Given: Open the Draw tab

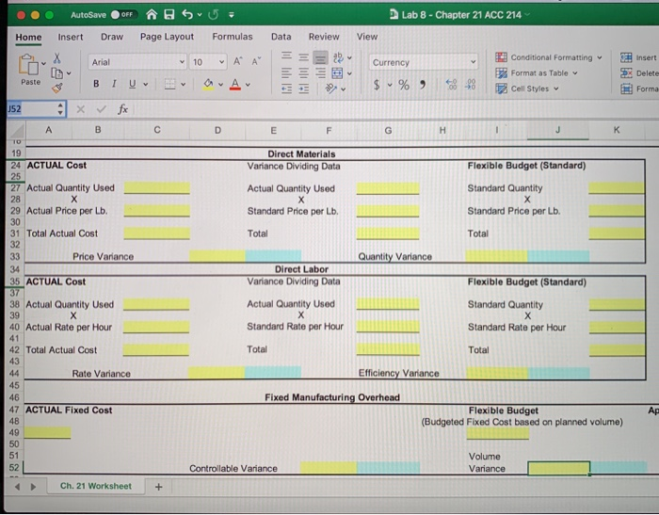Looking at the screenshot, I should 112,37.
